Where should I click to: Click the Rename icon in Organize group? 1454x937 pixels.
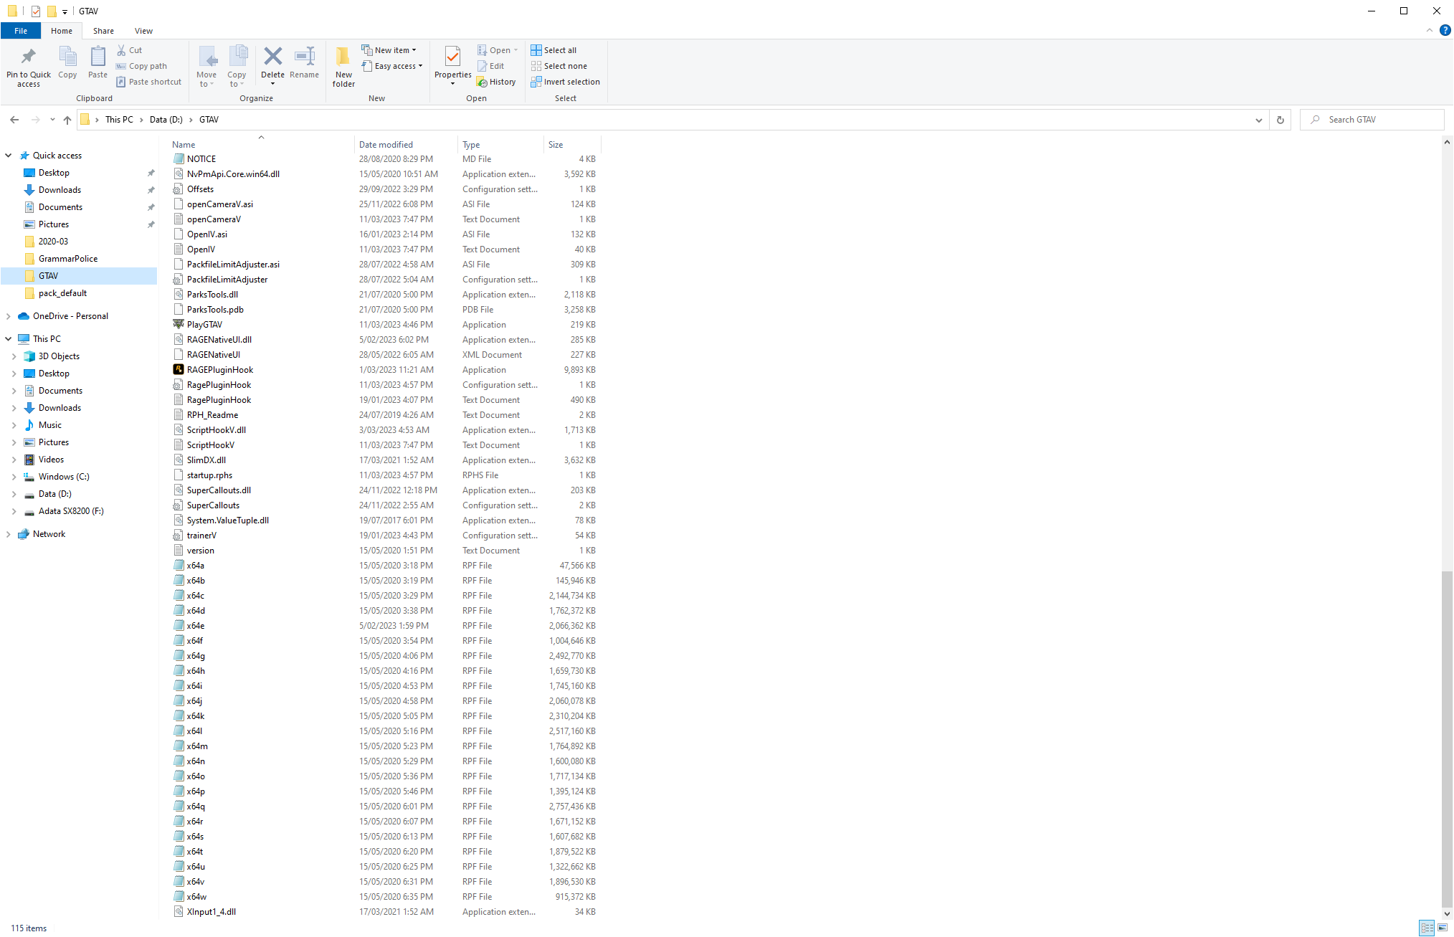(305, 57)
